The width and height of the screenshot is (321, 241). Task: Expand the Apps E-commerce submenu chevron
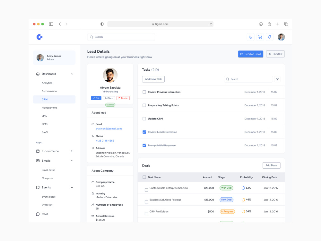[x=72, y=151]
